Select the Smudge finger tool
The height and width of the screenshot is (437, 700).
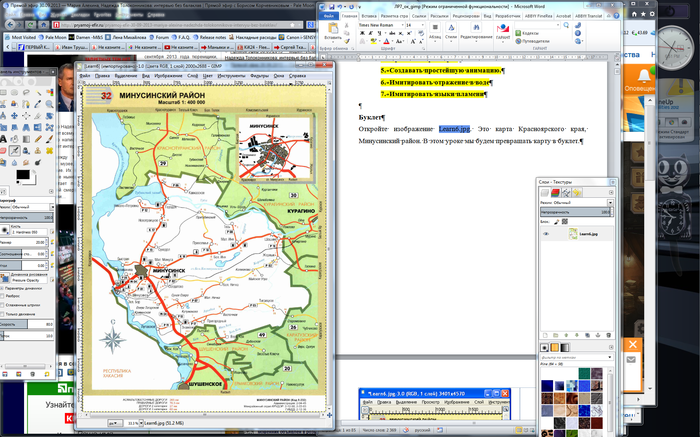[26, 162]
